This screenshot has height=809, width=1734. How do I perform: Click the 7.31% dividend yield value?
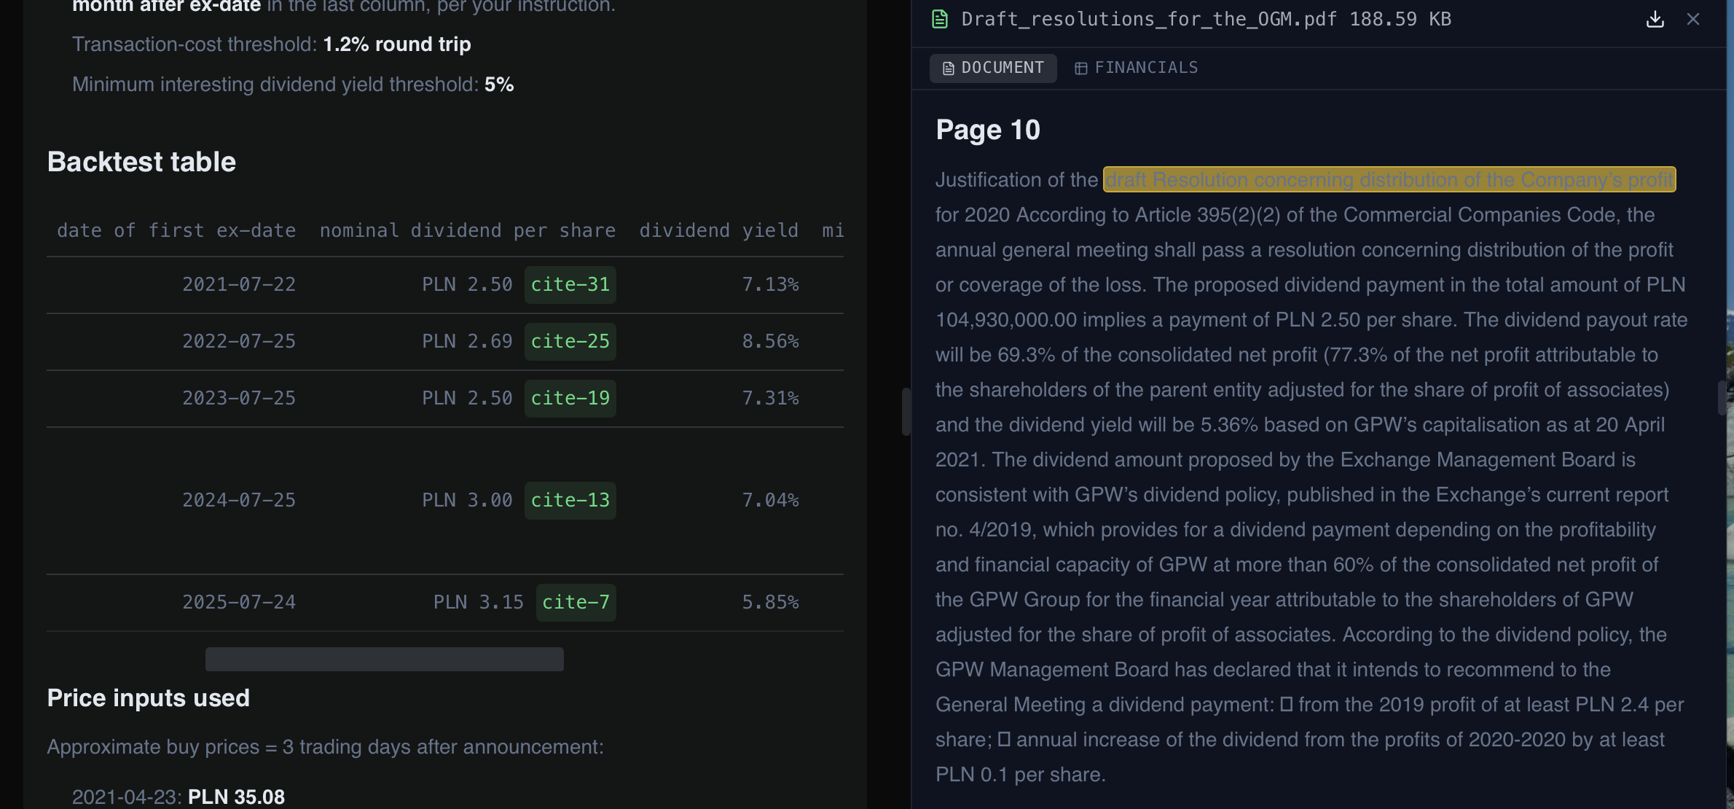click(x=770, y=398)
